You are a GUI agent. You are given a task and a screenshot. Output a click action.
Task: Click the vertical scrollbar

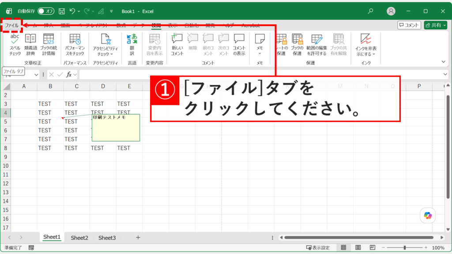point(448,147)
